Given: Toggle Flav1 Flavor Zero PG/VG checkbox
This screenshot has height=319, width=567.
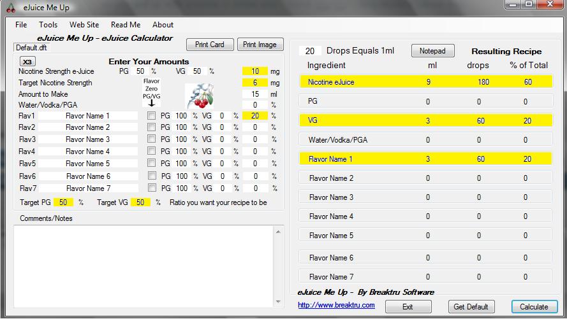Looking at the screenshot, I should coord(152,116).
